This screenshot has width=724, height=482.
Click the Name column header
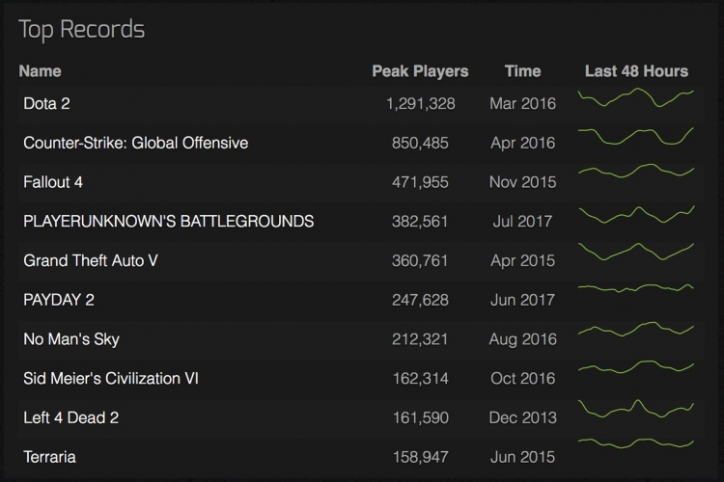pos(41,71)
